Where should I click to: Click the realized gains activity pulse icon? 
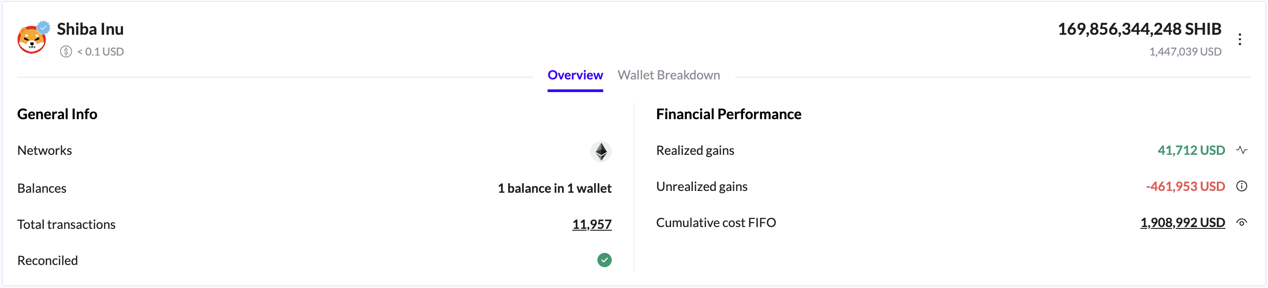point(1241,150)
